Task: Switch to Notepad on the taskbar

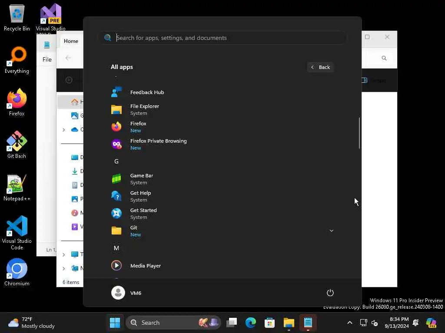Action: (308, 323)
